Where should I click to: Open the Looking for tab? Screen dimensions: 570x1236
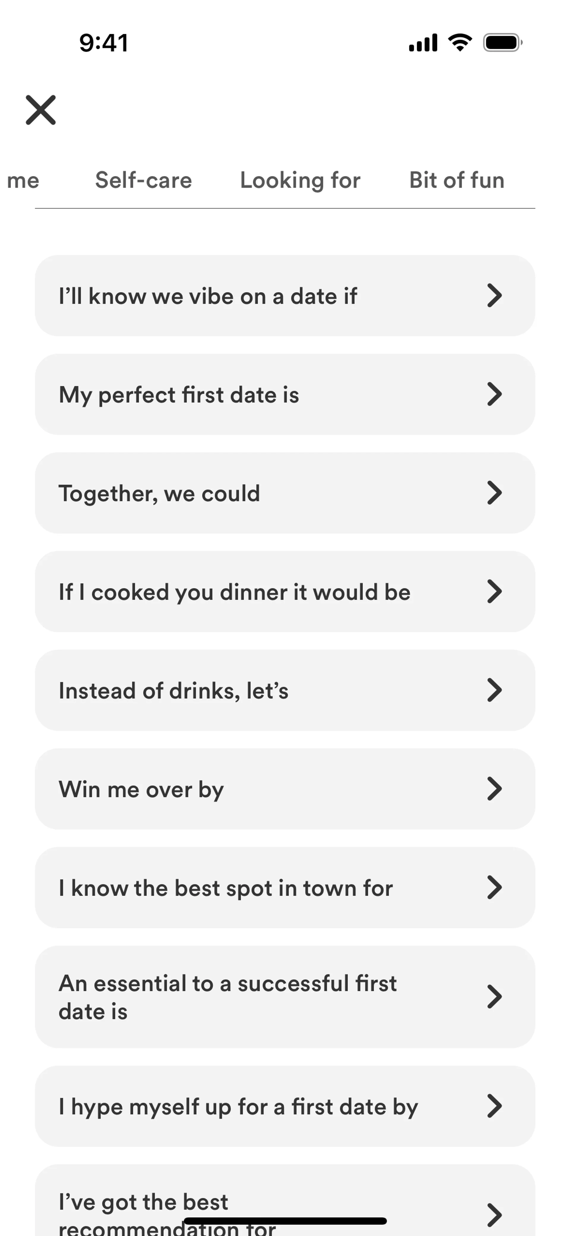(x=300, y=180)
